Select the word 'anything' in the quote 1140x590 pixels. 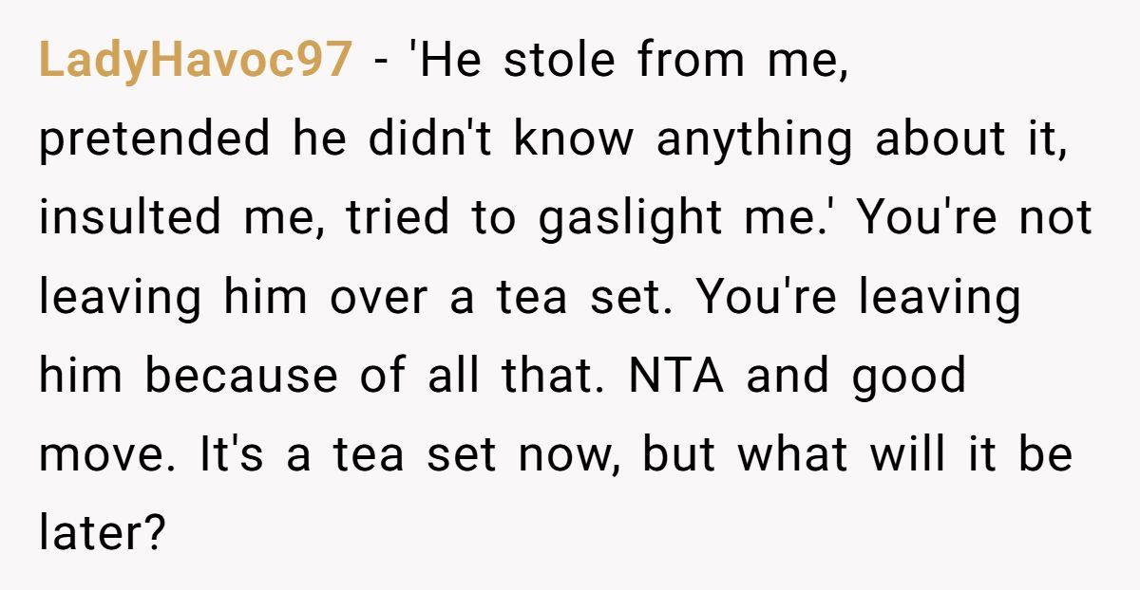(754, 140)
